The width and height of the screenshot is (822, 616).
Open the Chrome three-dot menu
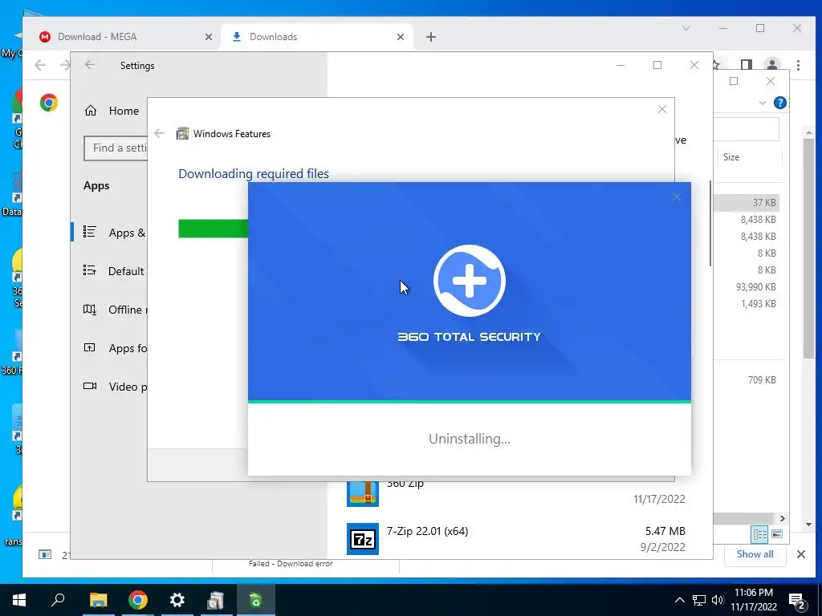coord(799,65)
